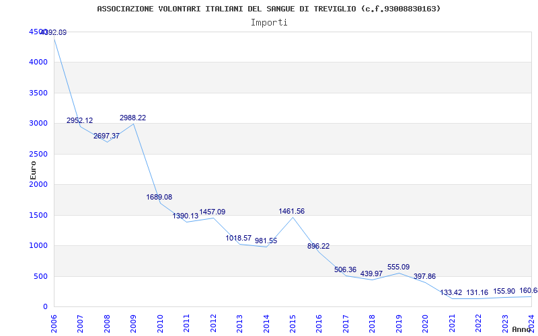Click x-axis year 2010
The width and height of the screenshot is (538, 336).
pyautogui.click(x=160, y=324)
